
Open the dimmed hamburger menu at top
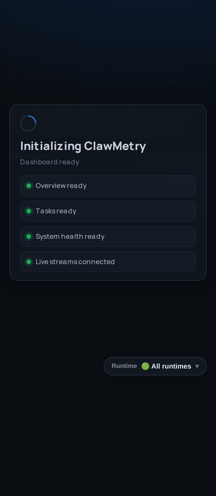pos(16,16)
